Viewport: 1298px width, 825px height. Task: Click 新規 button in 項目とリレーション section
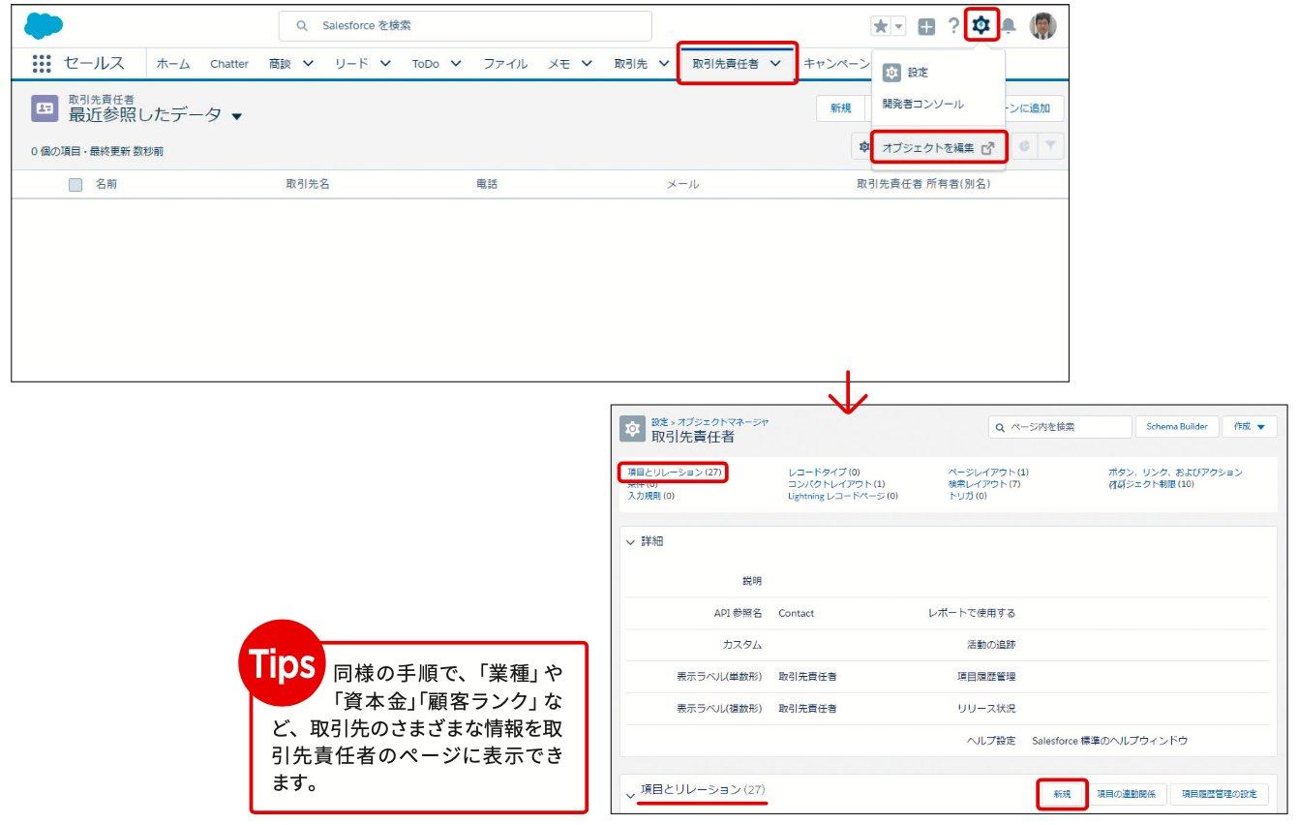click(1062, 794)
